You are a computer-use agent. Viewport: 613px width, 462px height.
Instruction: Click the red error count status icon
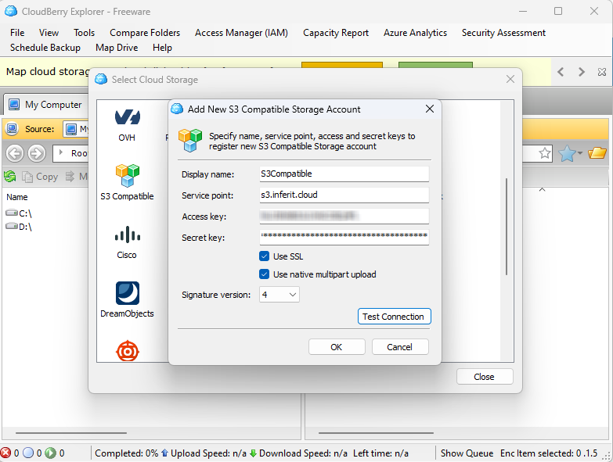(x=5, y=453)
